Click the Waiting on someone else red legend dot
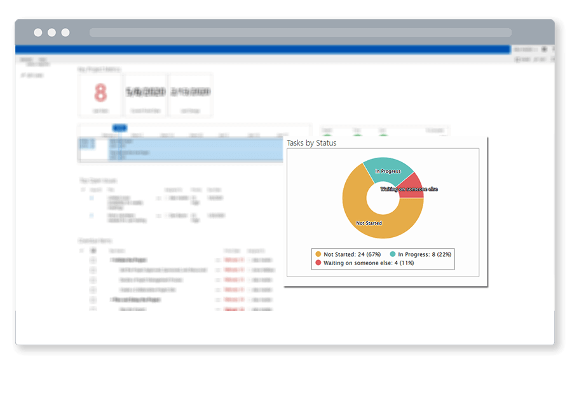Viewport: 572px width, 398px height. tap(318, 263)
